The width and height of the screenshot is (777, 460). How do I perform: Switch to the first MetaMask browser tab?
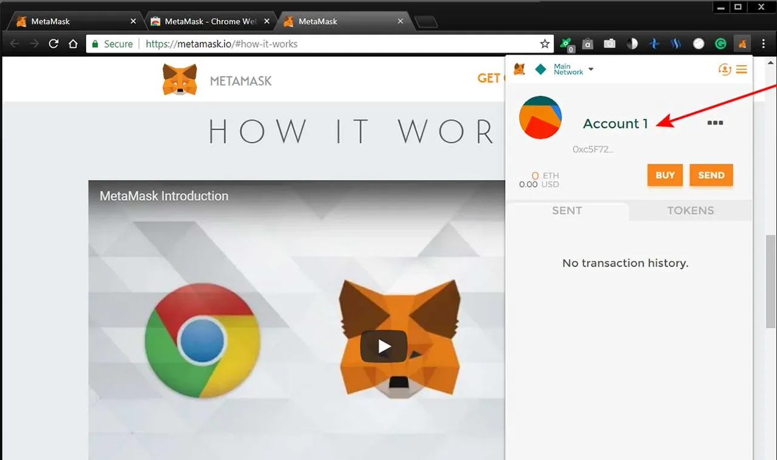click(x=76, y=21)
